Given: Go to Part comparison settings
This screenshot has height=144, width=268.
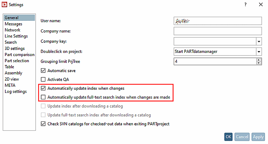Looking at the screenshot, I should 20,55.
